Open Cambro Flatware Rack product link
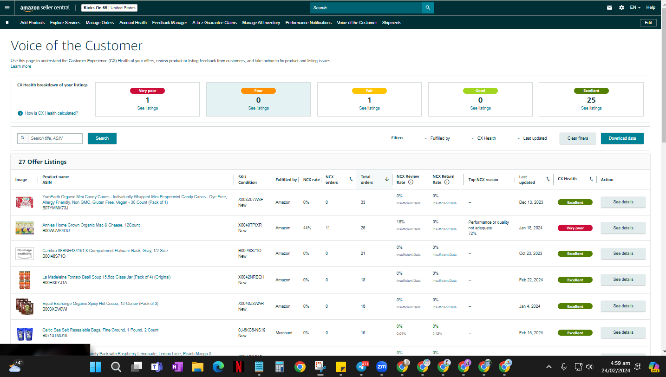Image resolution: width=666 pixels, height=377 pixels. (105, 251)
